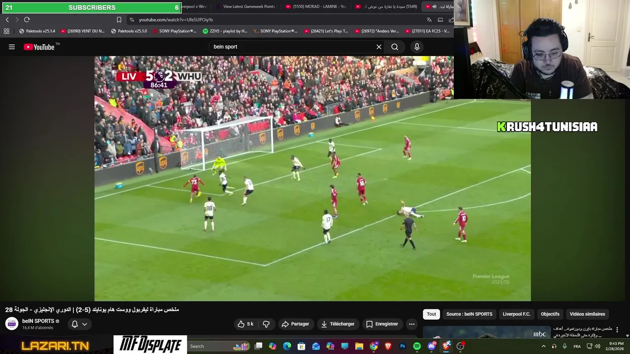
Task: Open 'ZZH5 - playlist by H...' Spotify bookmark
Action: point(225,31)
